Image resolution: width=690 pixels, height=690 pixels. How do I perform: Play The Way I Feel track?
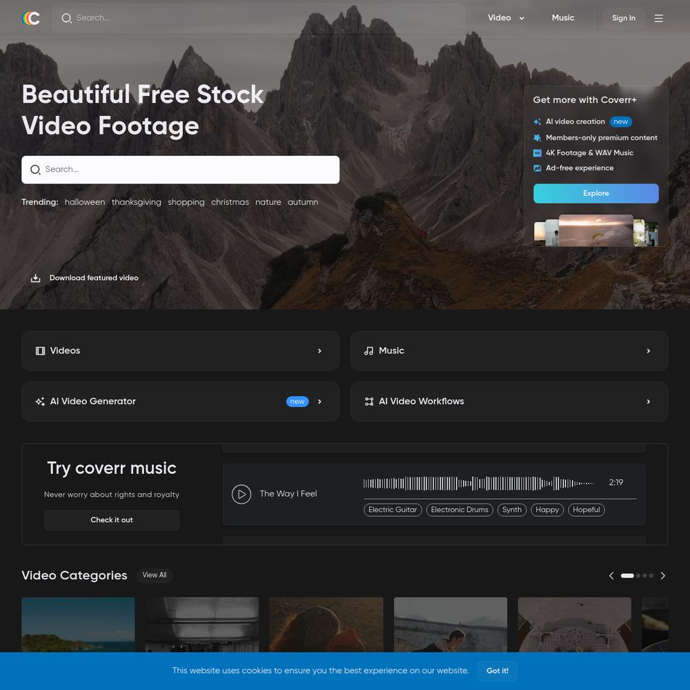[x=241, y=494]
